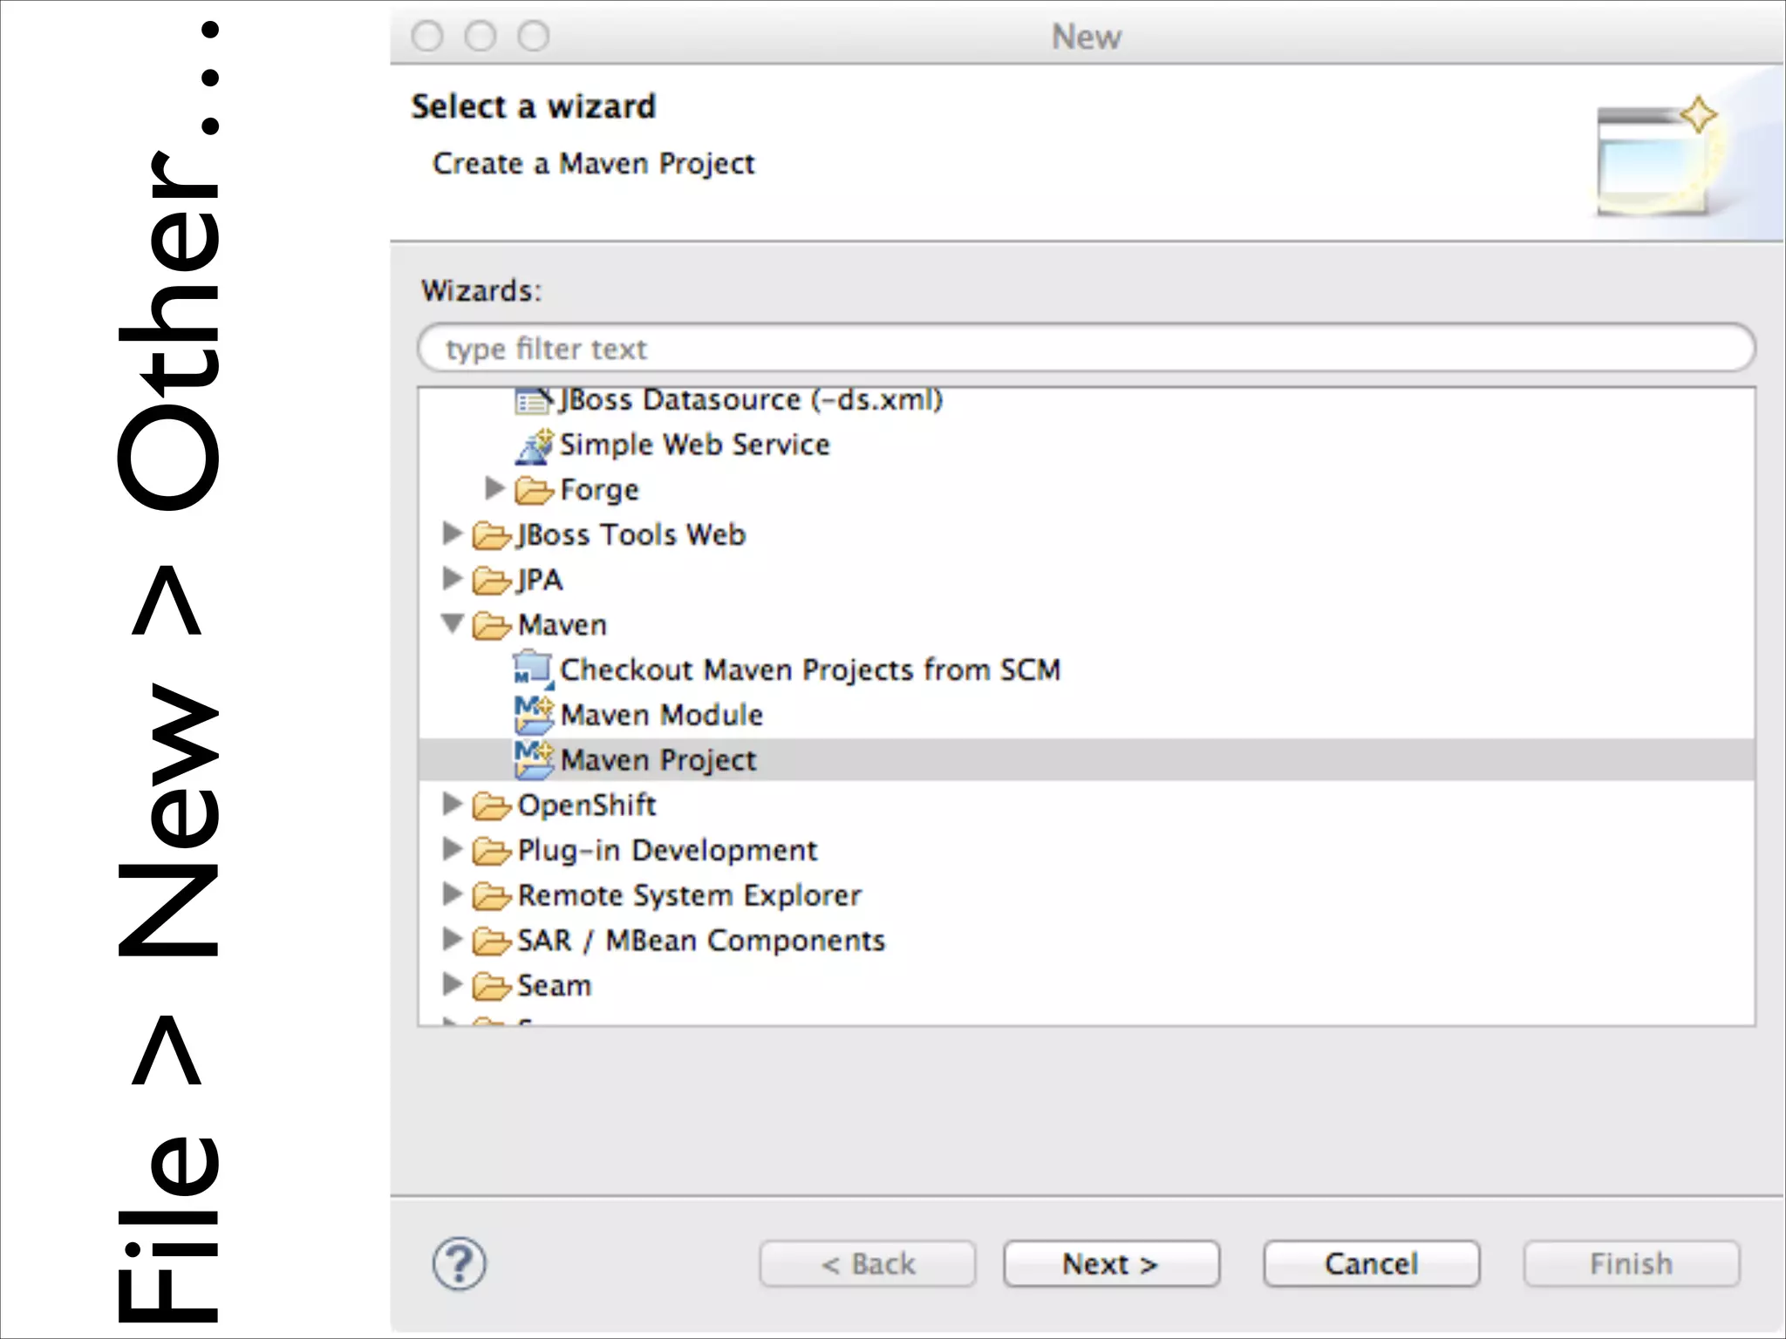1786x1339 pixels.
Task: Select the Seam label
Action: click(x=555, y=986)
